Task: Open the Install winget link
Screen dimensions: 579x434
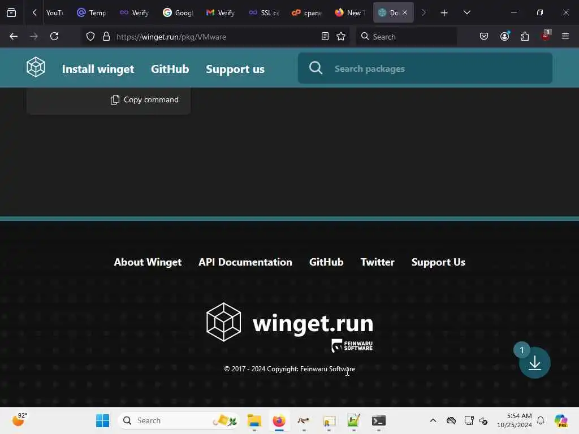Action: pos(98,69)
